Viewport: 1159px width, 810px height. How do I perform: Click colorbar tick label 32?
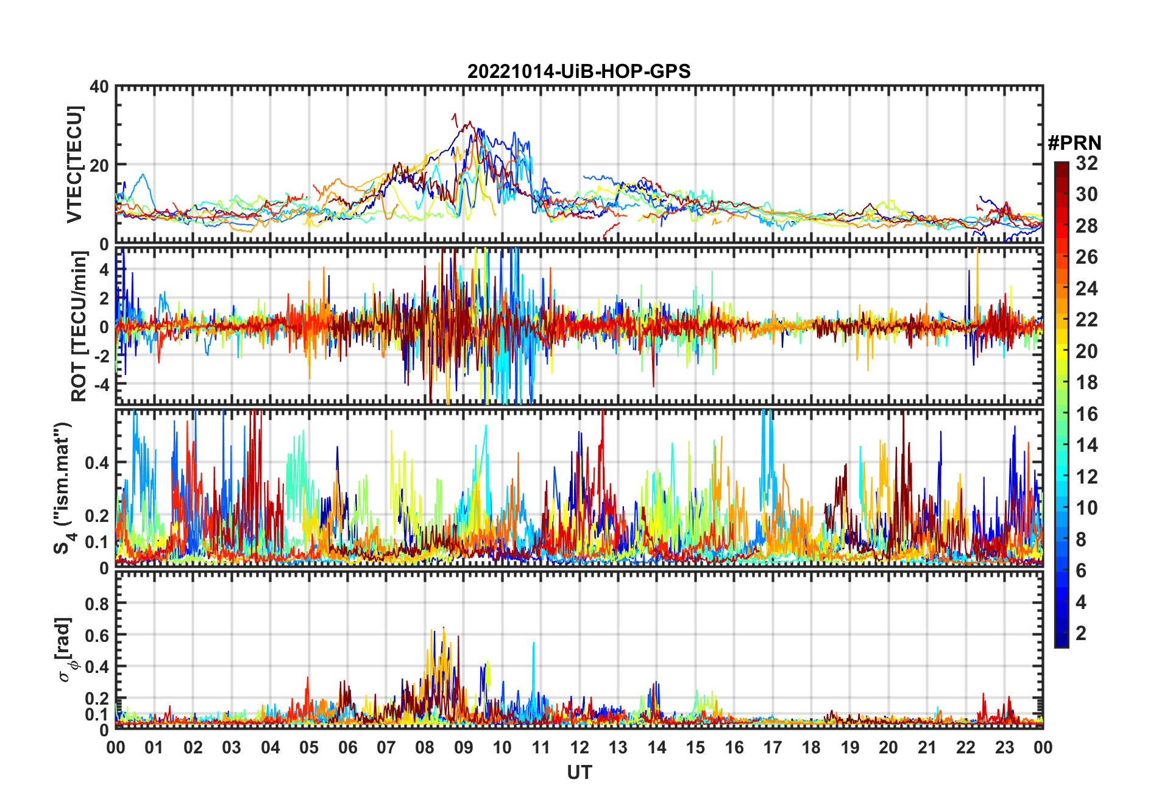[1086, 163]
